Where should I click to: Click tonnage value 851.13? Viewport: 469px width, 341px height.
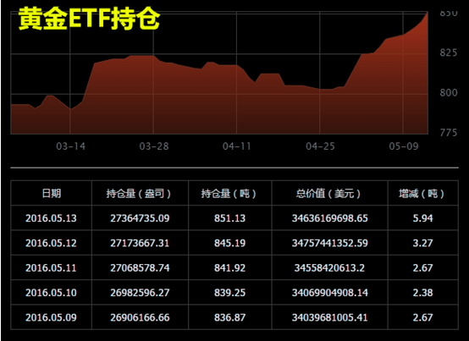click(x=229, y=218)
